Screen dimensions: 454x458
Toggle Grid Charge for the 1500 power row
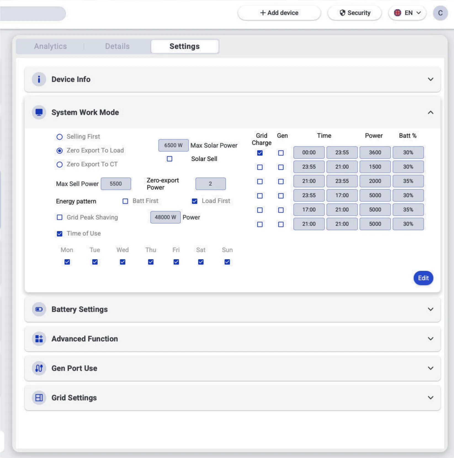click(260, 167)
